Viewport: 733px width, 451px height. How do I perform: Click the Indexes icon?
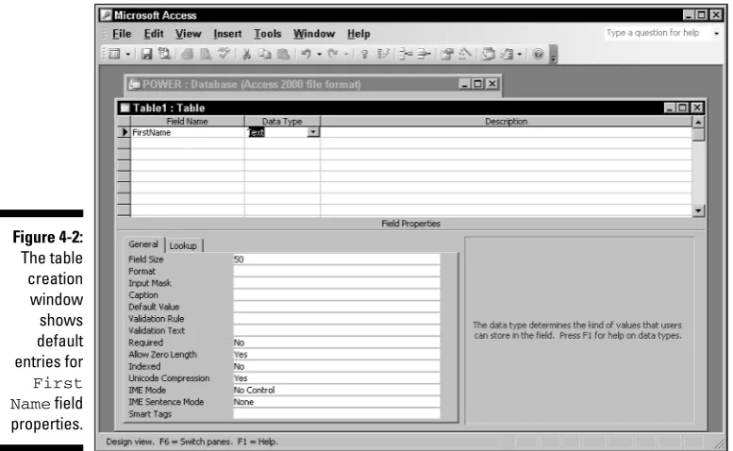coord(383,54)
